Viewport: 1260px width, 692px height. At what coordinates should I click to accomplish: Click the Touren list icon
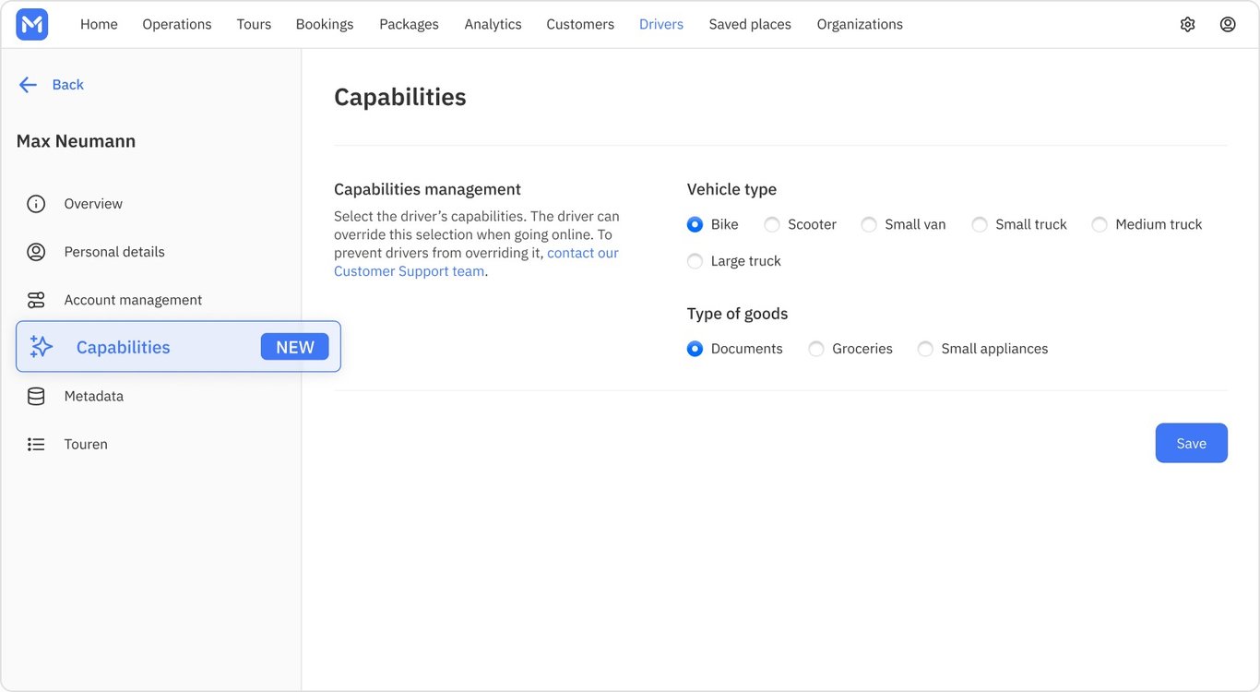pyautogui.click(x=36, y=445)
